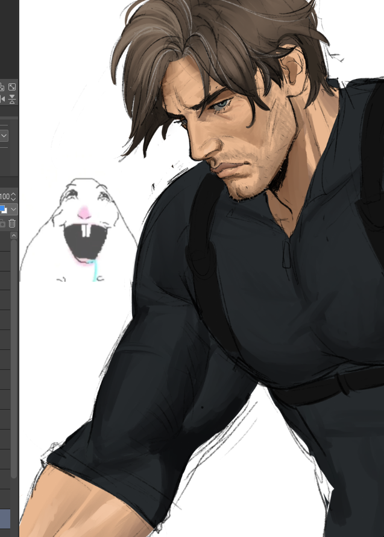
Task: Open the dropdown below the flip icons
Action: click(x=4, y=136)
